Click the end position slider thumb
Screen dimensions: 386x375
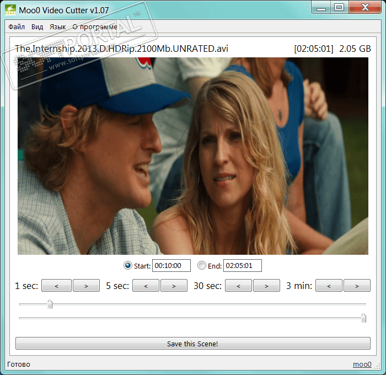(x=363, y=318)
